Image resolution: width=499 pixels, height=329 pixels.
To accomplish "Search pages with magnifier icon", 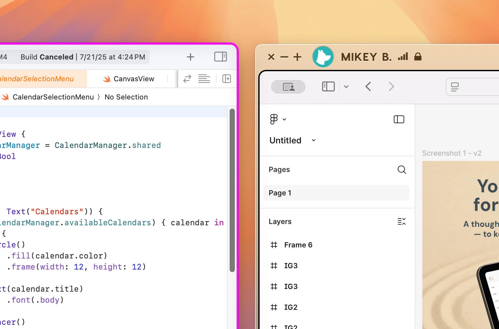I will [x=402, y=170].
